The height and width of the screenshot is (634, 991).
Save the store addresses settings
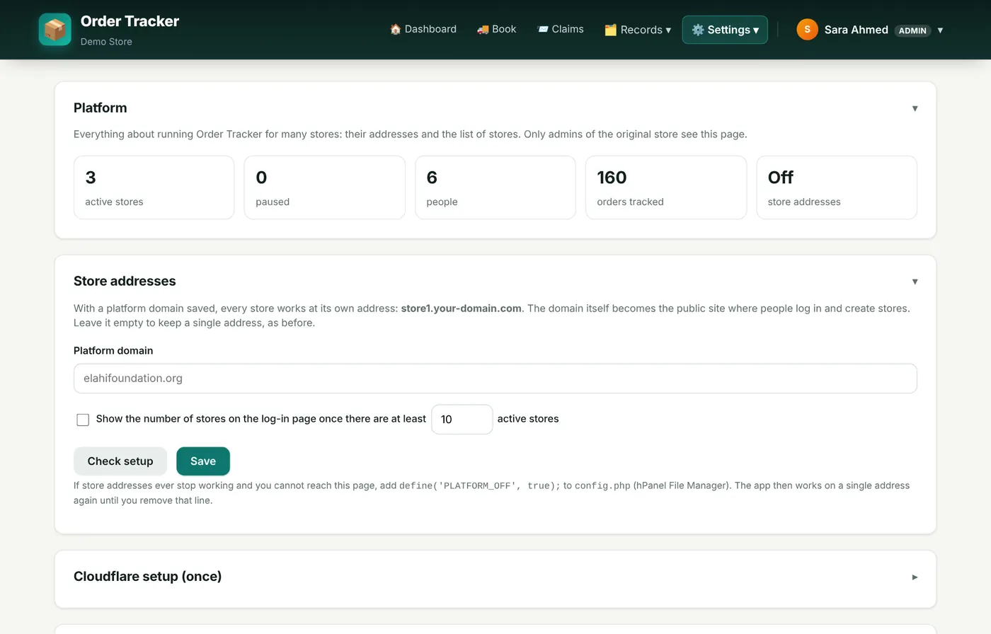pos(203,461)
